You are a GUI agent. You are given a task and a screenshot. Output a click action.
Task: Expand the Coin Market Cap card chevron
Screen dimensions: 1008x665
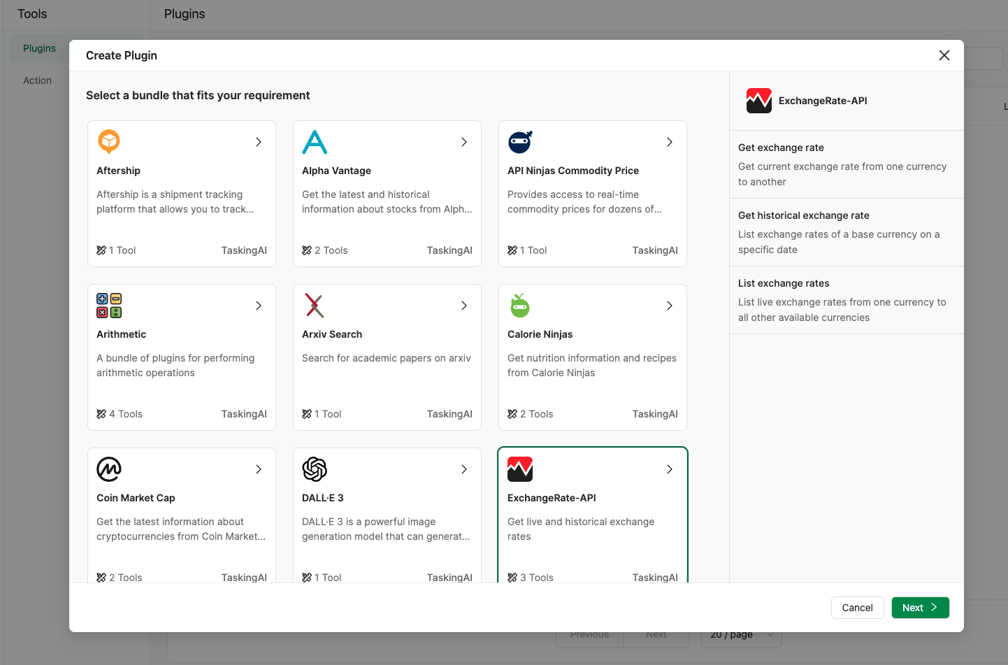coord(259,469)
